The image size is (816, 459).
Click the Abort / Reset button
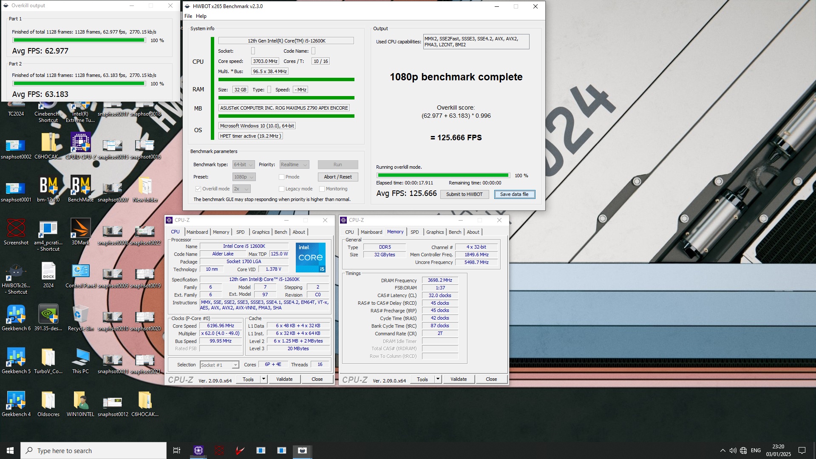tap(338, 177)
